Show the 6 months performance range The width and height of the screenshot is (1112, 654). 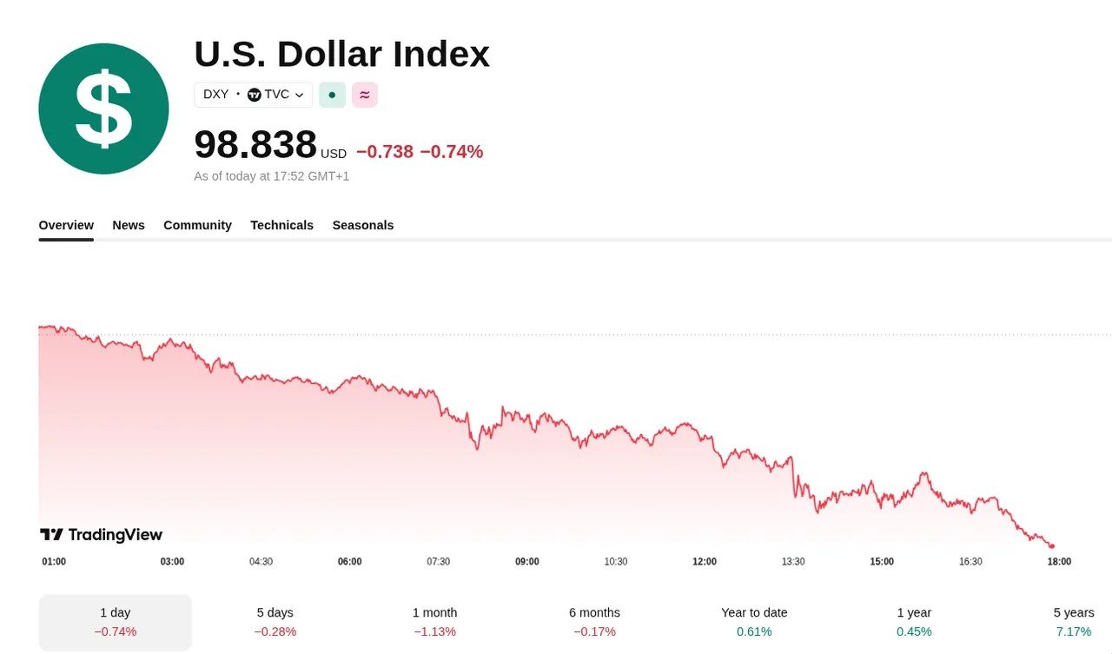tap(594, 622)
